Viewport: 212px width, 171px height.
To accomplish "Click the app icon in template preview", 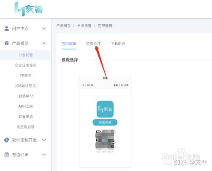I will (105, 109).
